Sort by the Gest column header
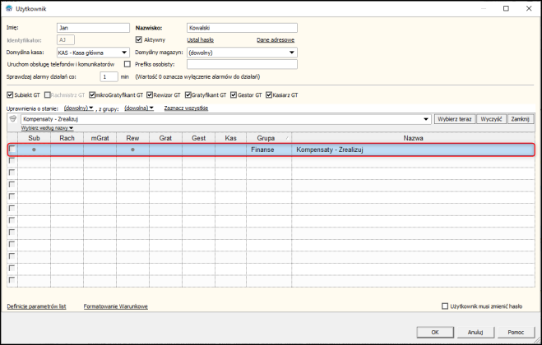Viewport: 542px width, 345px height. [198, 138]
